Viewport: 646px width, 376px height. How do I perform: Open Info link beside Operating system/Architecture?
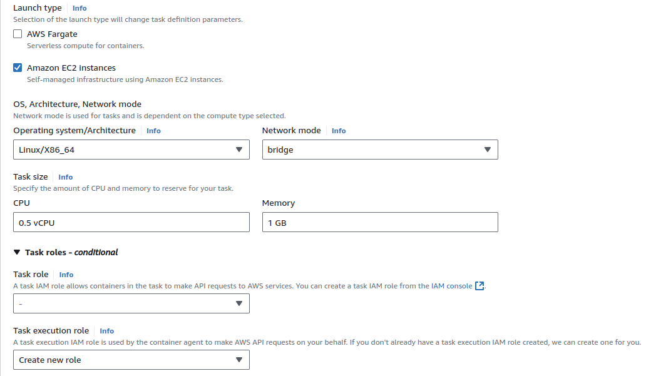[153, 131]
